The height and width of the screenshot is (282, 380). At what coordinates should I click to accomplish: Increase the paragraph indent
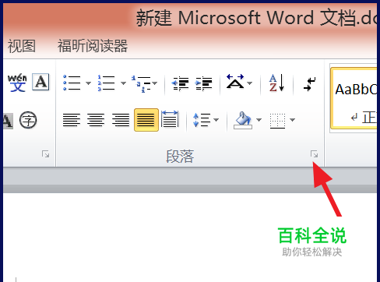(x=204, y=83)
